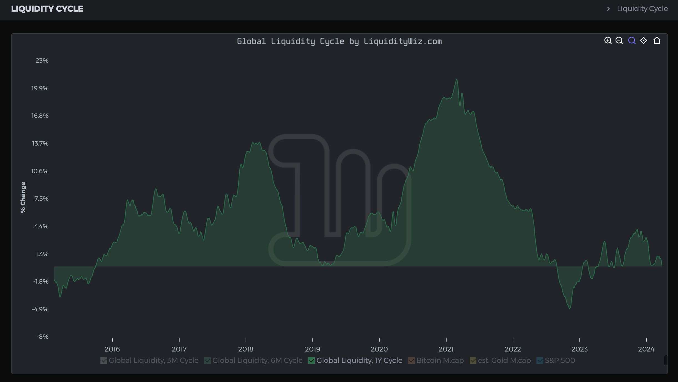Activate the panning tool icon
Screen dimensions: 678x382
pos(644,40)
